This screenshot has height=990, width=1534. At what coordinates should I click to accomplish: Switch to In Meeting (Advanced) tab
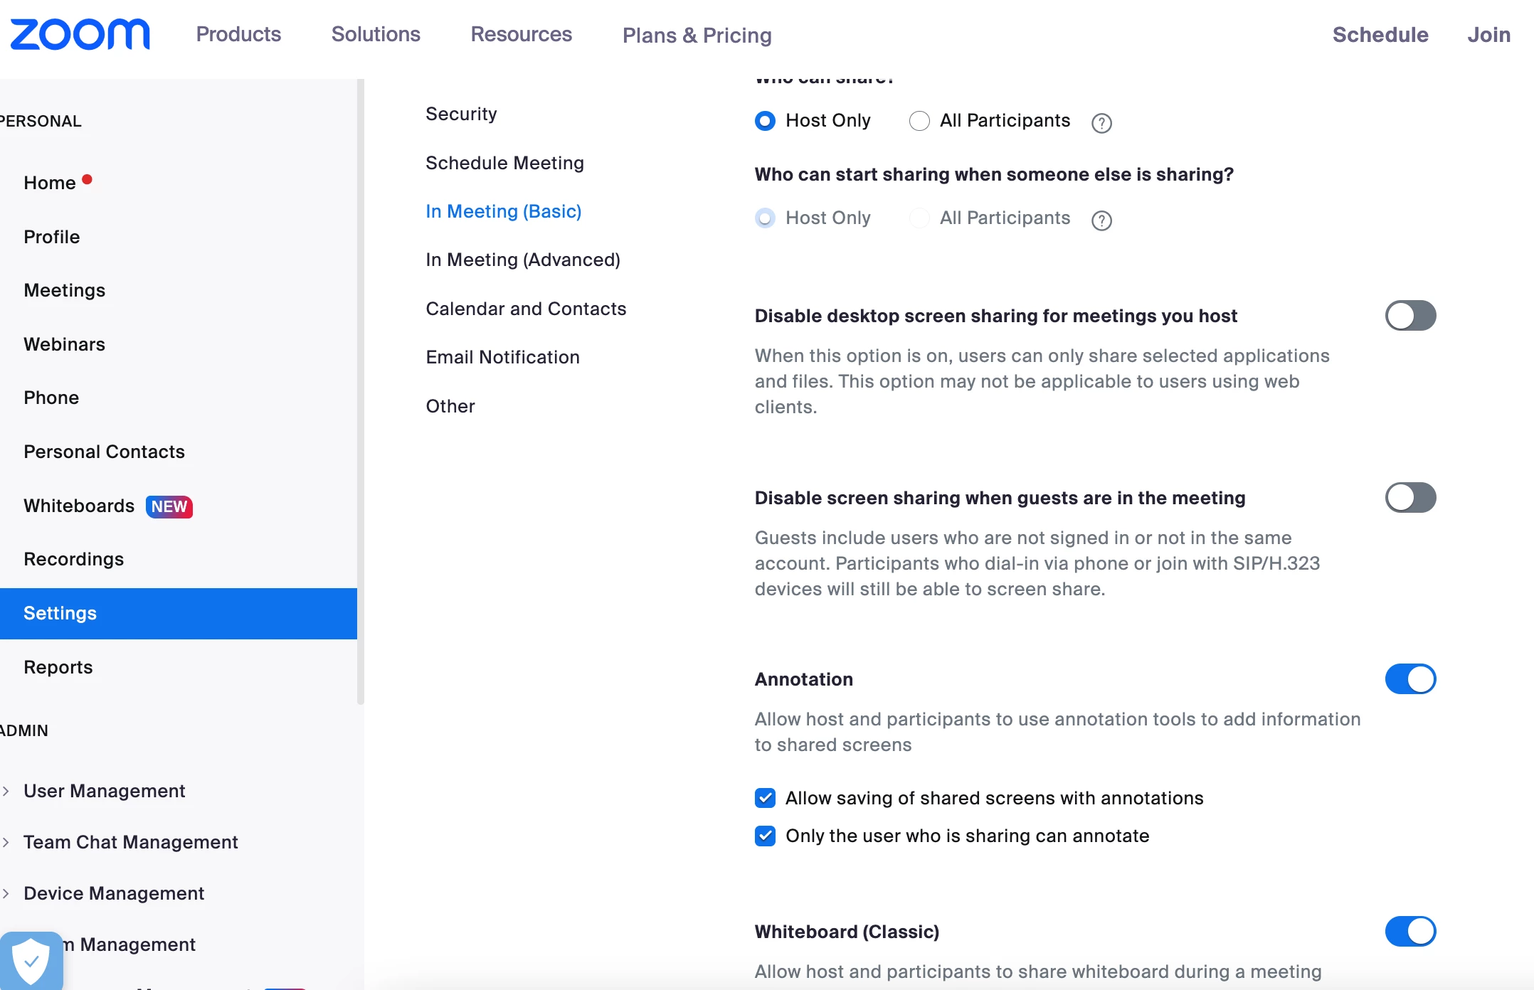pyautogui.click(x=523, y=260)
